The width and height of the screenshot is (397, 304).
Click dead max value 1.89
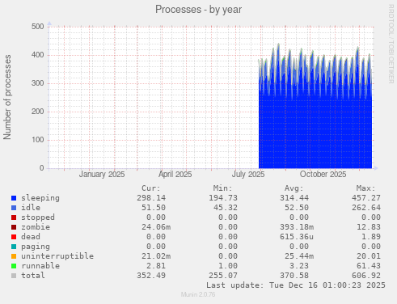(371, 237)
